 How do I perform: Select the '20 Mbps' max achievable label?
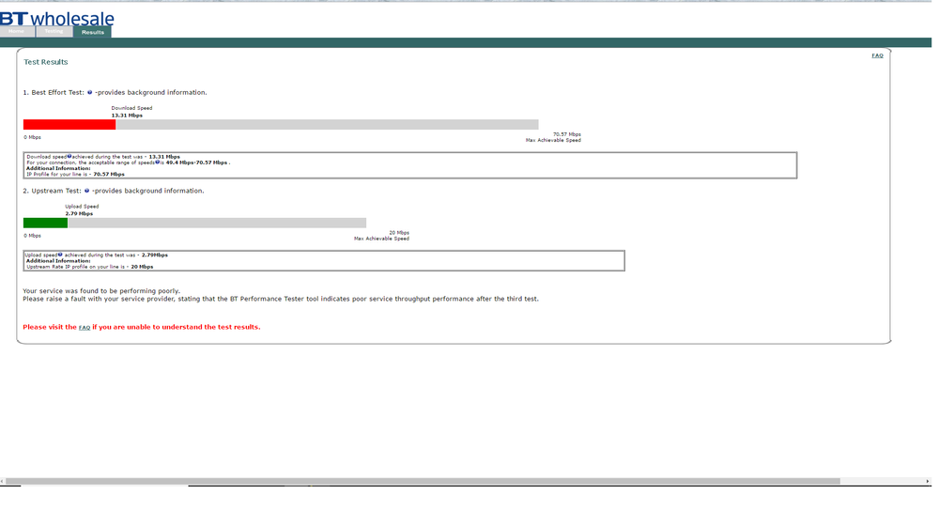(399, 232)
